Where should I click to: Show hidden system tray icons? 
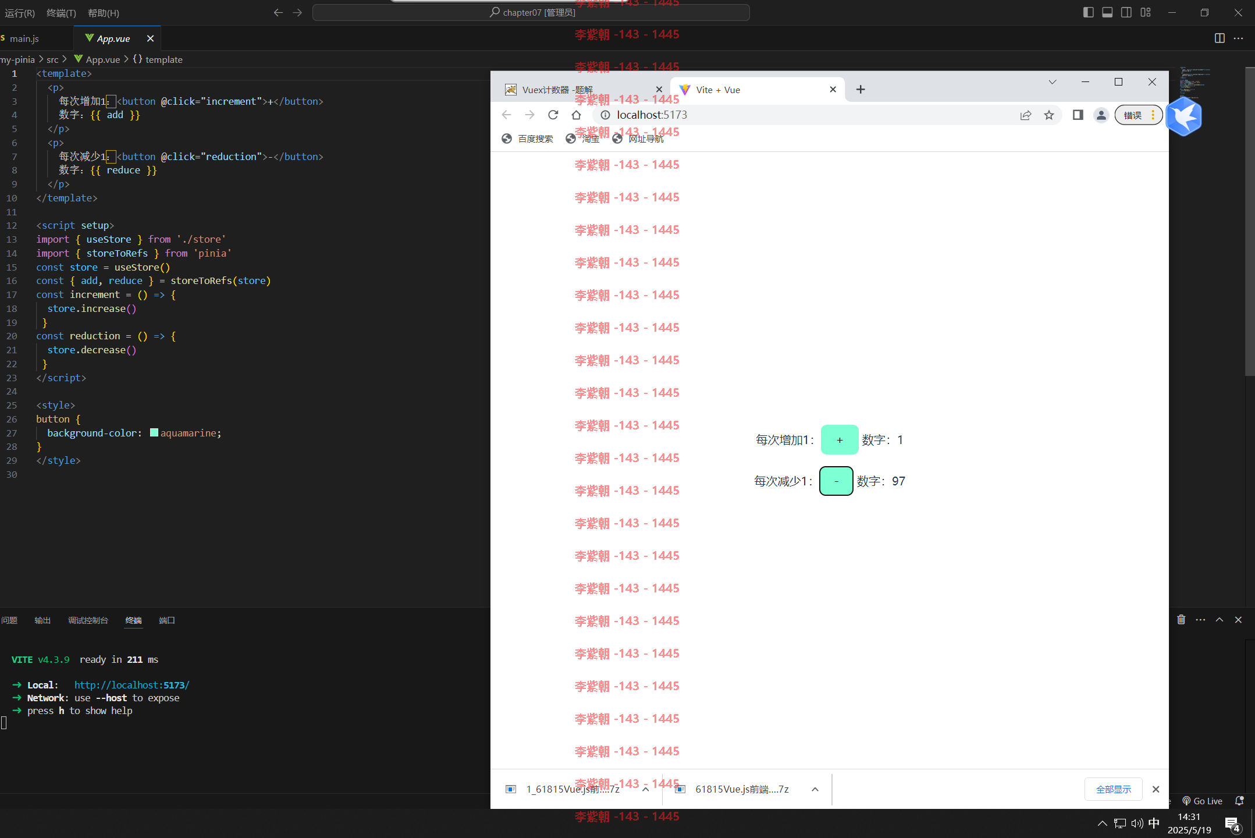[1102, 823]
